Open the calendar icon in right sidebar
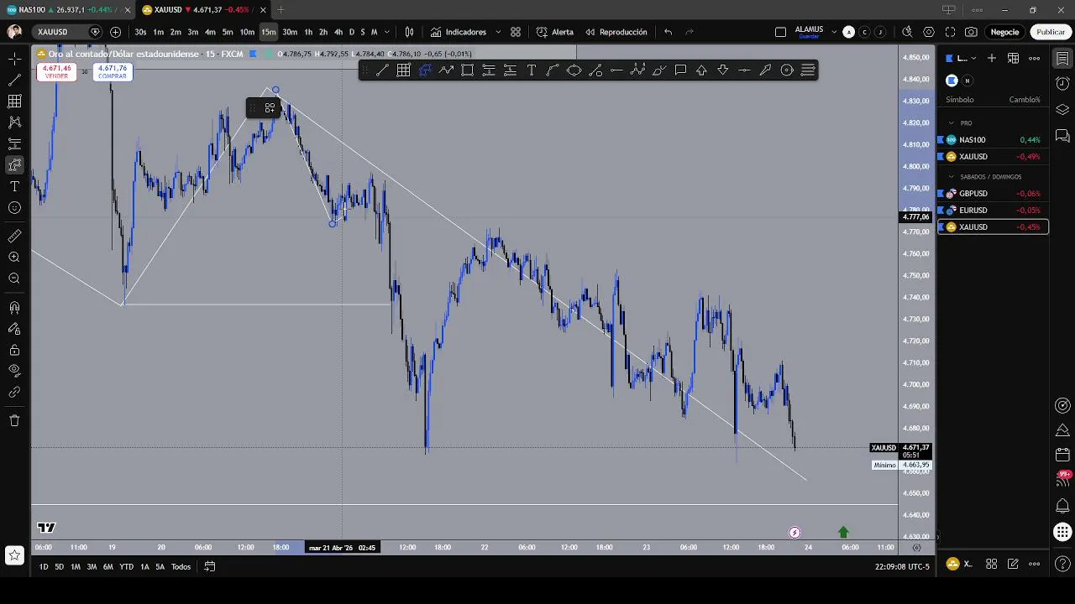 pos(1062,455)
